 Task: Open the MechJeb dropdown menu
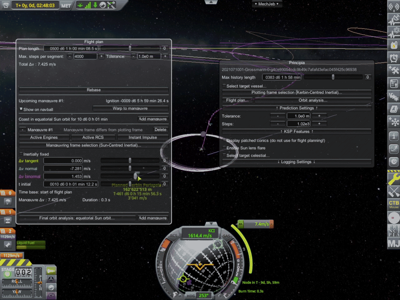point(267,4)
